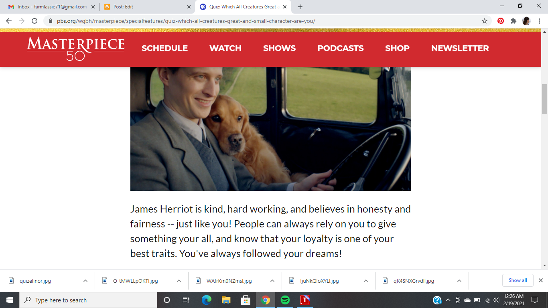Screen dimensions: 548x308
Task: Click the volume speaker icon
Action: [496, 300]
